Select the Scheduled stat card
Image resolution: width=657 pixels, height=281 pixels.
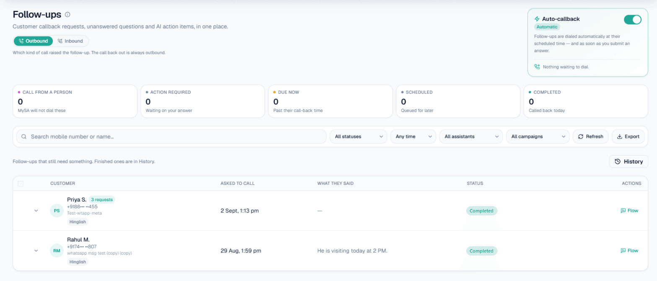tap(458, 102)
